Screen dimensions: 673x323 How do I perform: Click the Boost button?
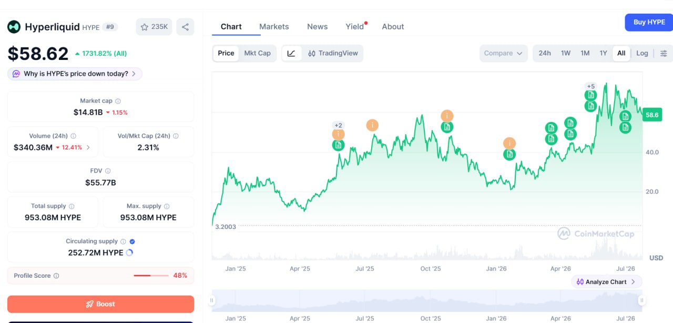[100, 304]
